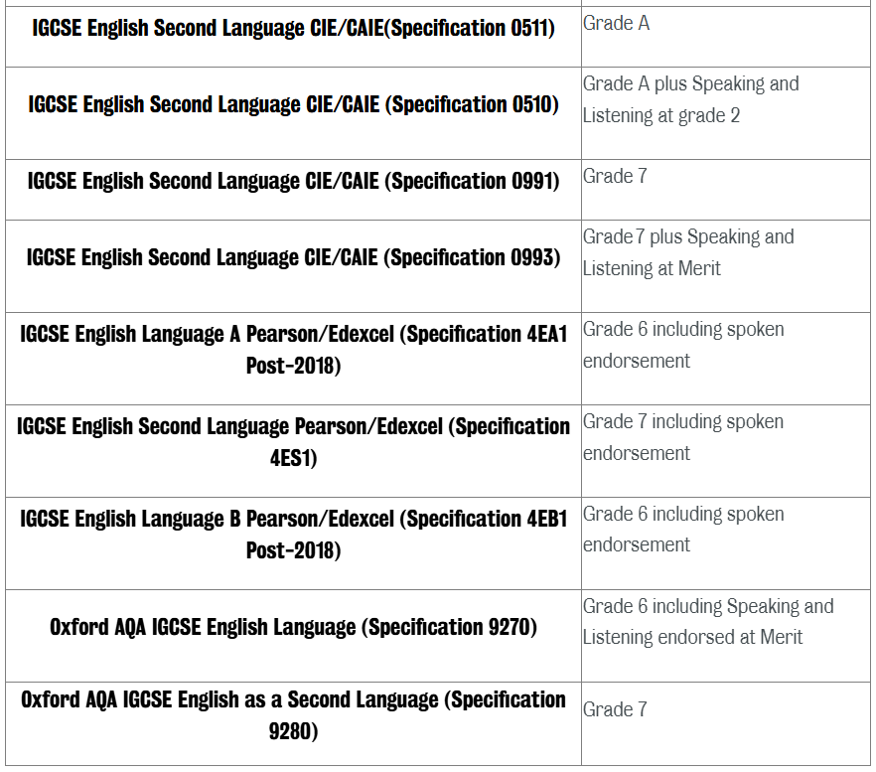The height and width of the screenshot is (772, 876).
Task: Select the Pearson/Edexcel Specification 4ES1 cell
Action: [x=293, y=451]
